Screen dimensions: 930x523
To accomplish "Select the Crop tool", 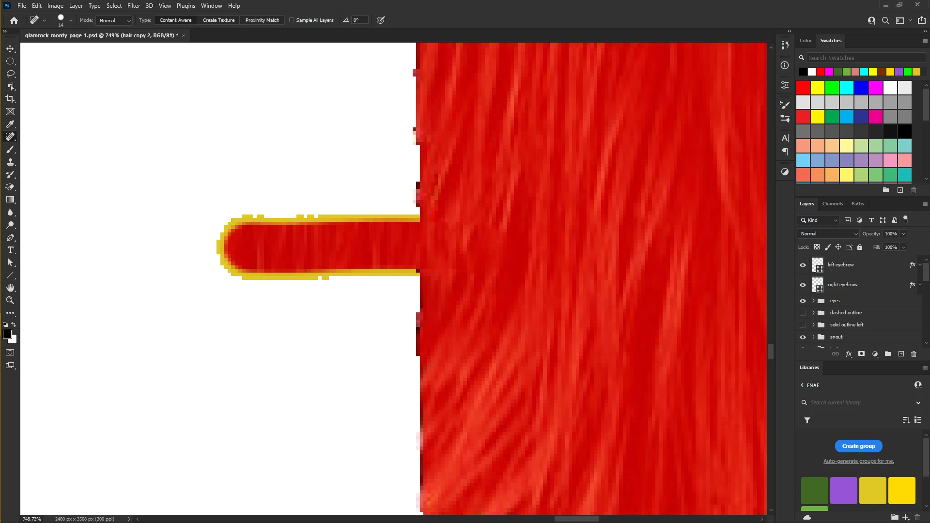I will pyautogui.click(x=10, y=99).
